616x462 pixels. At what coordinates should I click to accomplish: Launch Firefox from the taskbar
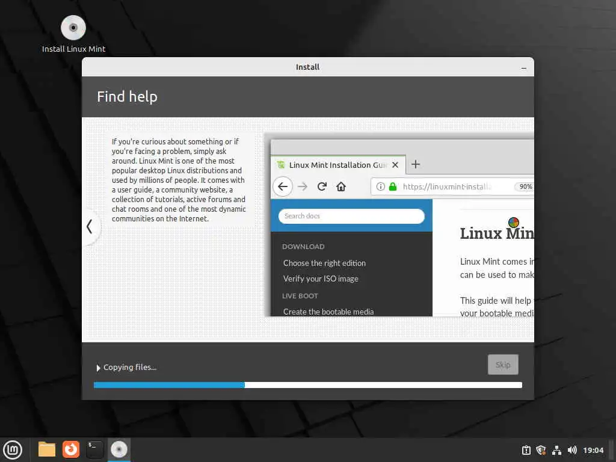[71, 449]
